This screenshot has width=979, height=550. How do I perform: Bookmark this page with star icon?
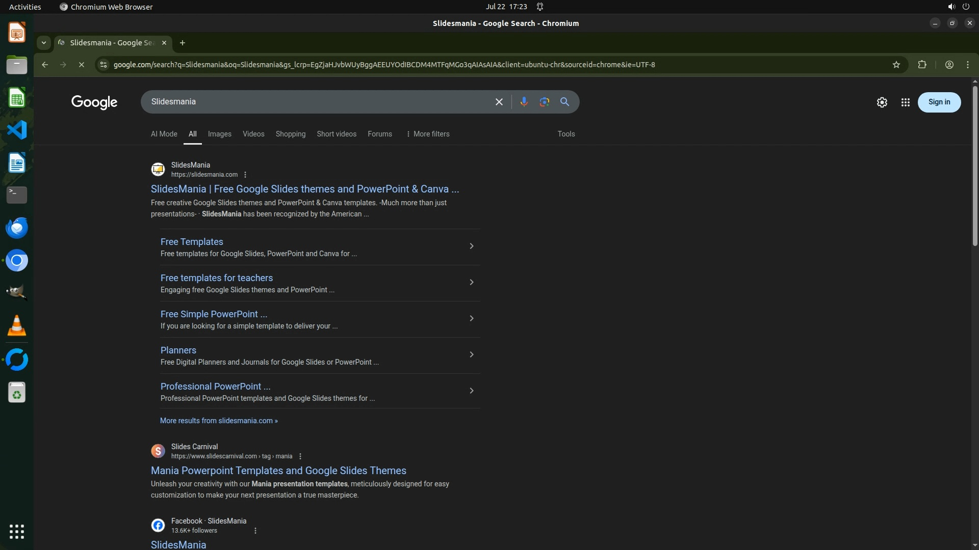(x=896, y=65)
